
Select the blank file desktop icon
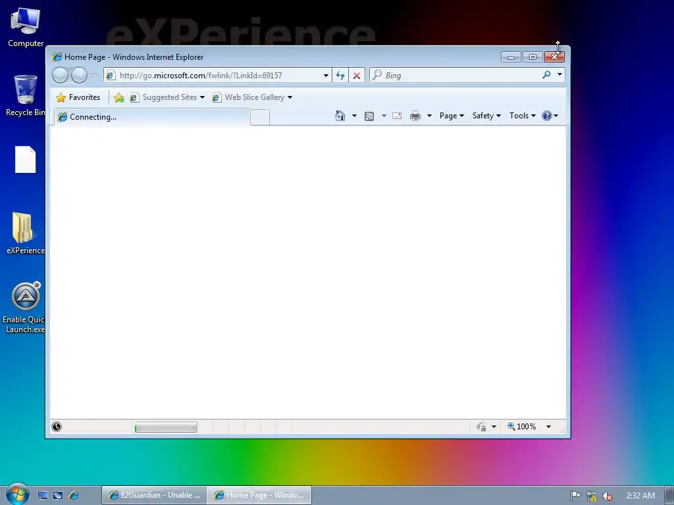coord(26,160)
